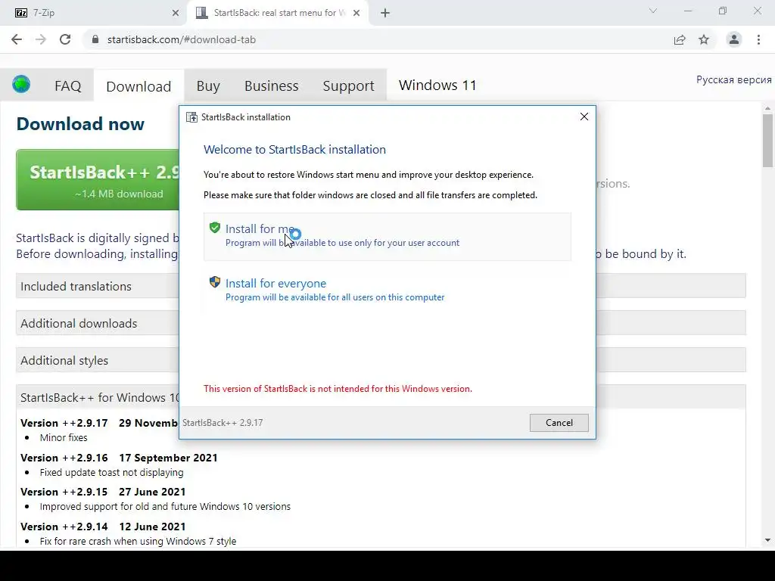The width and height of the screenshot is (775, 581).
Task: Reload the page with the refresh icon
Action: [65, 39]
